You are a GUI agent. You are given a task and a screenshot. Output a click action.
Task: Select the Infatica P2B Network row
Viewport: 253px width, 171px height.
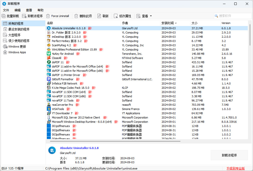click(x=147, y=83)
